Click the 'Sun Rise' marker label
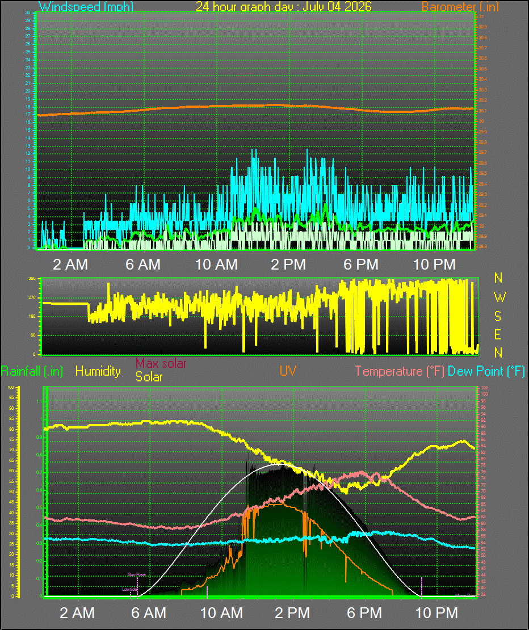The height and width of the screenshot is (630, 529). (137, 574)
